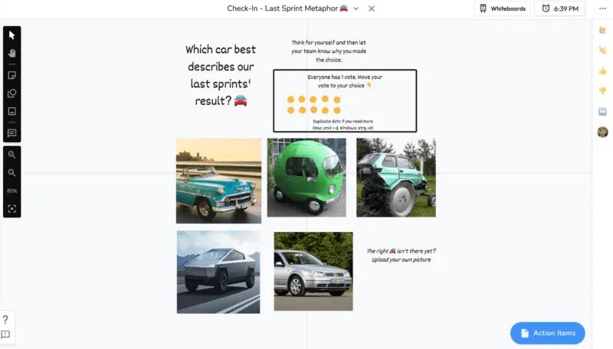613x349 pixels.
Task: Open the Action Items button
Action: click(547, 333)
